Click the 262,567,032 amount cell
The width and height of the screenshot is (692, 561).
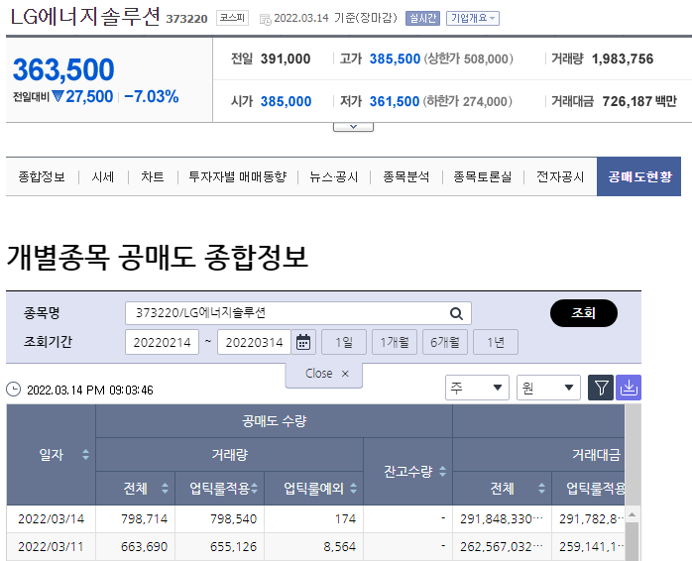click(502, 547)
